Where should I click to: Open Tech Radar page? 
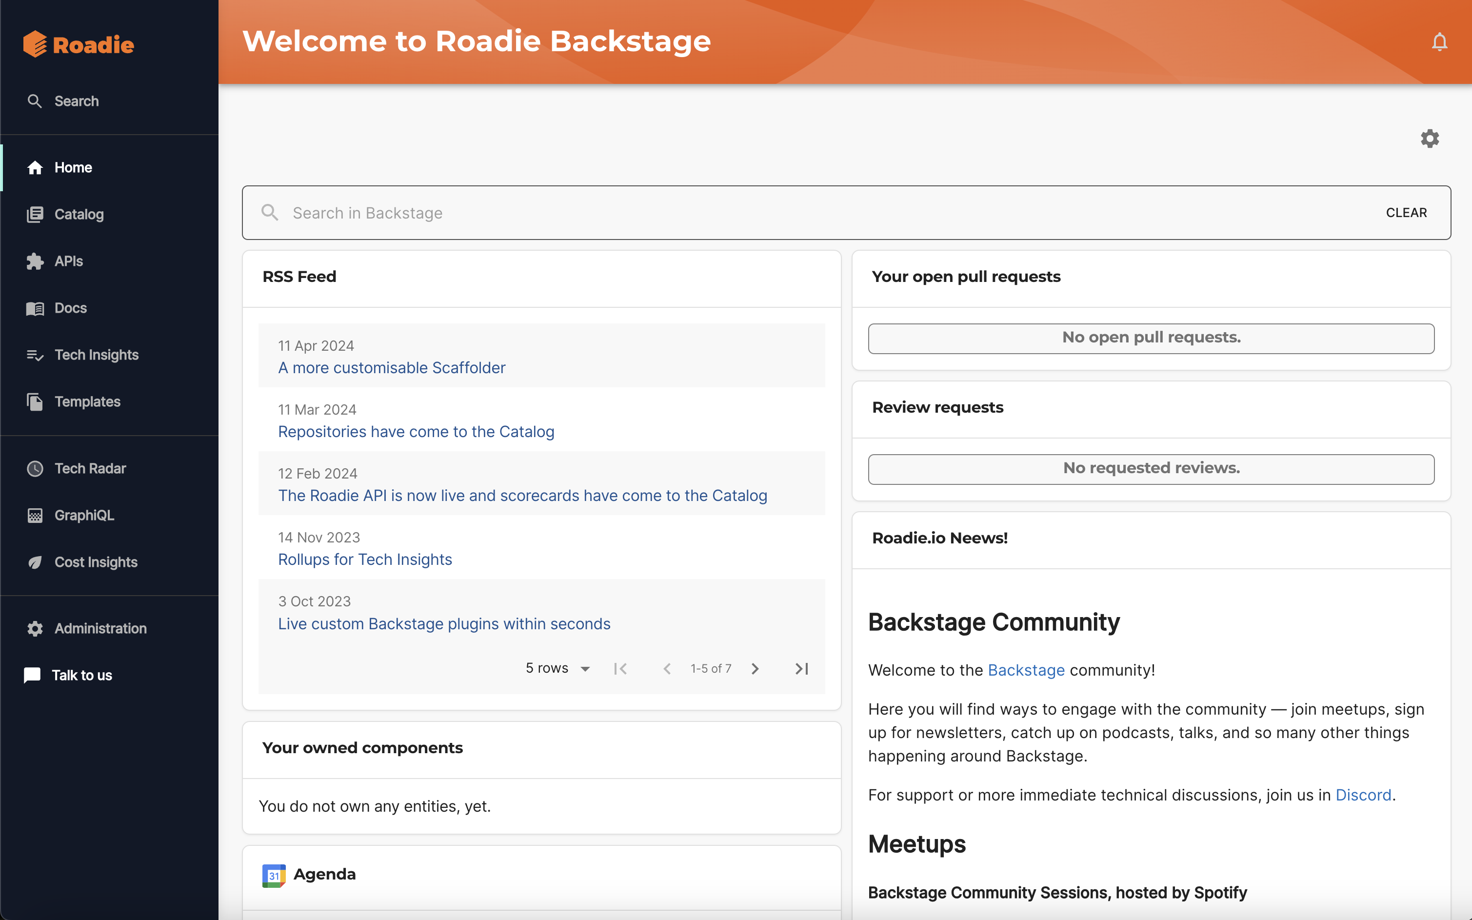tap(90, 468)
